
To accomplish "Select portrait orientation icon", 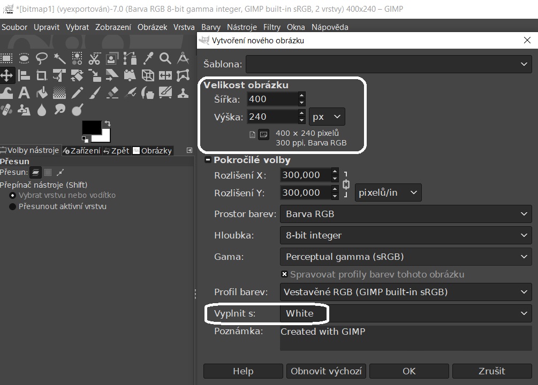I will pyautogui.click(x=252, y=135).
